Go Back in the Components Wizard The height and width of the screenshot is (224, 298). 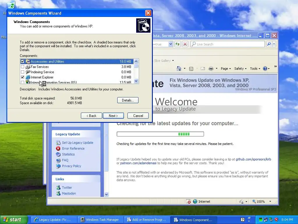[x=91, y=116]
